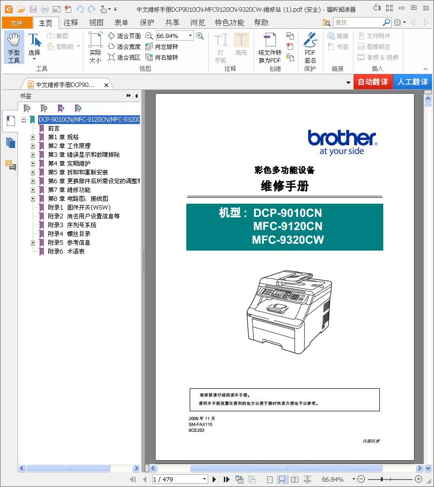The height and width of the screenshot is (487, 434).
Task: Open the 保护 ribbon tab
Action: (147, 22)
